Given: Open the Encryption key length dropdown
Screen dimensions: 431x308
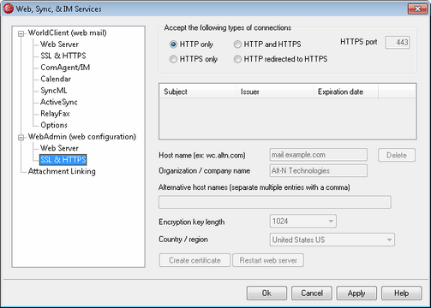Looking at the screenshot, I should [303, 222].
